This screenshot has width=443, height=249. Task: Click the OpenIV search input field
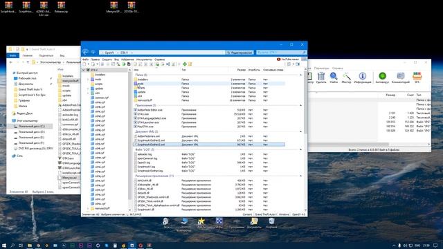tap(281, 53)
